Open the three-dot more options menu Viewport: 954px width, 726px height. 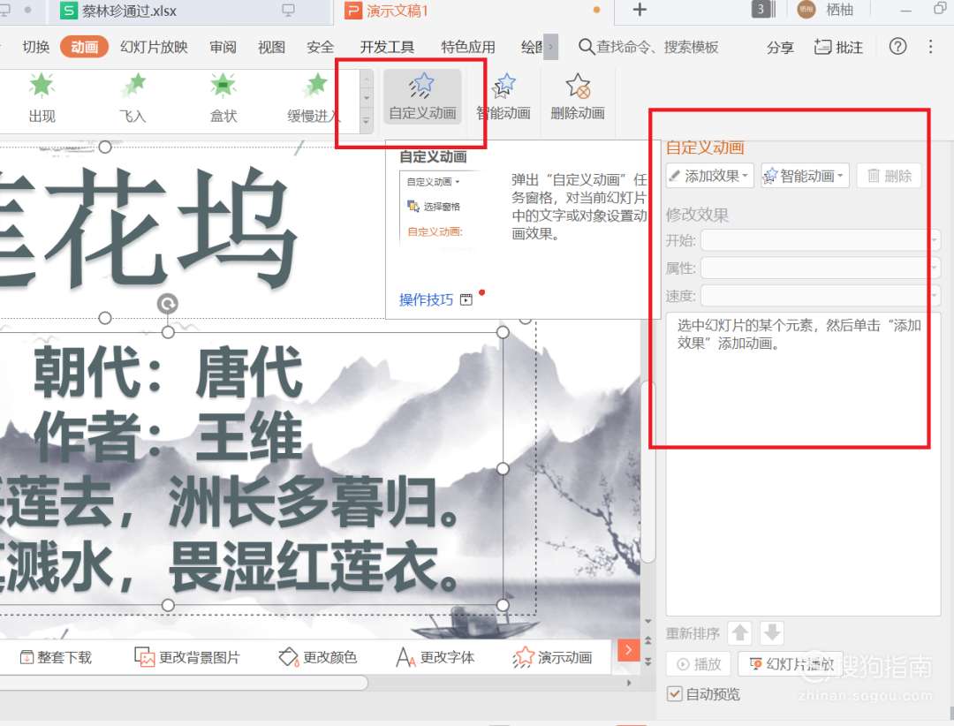click(930, 47)
